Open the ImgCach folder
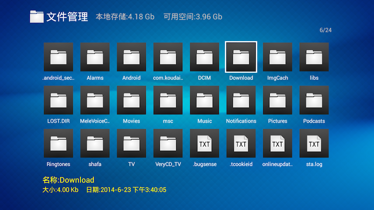 [x=278, y=57]
